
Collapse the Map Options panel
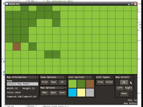tap(65, 88)
